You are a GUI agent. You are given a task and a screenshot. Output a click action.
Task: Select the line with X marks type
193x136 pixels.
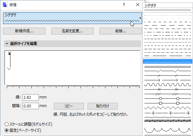(167, 89)
